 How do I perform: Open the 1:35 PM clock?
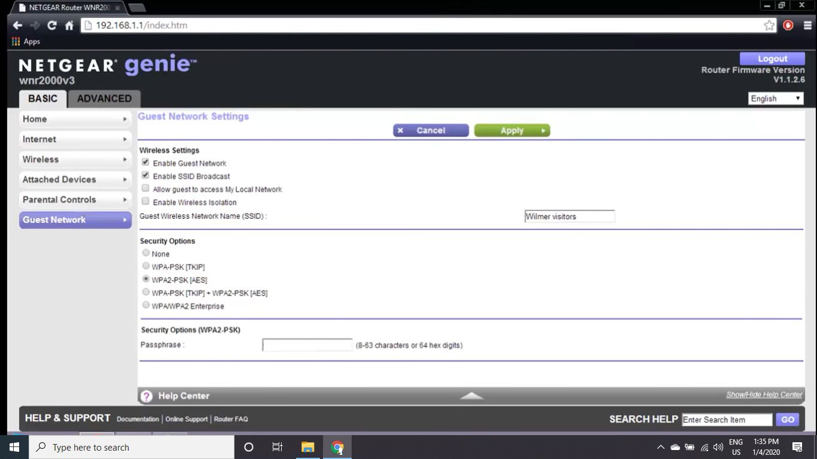pos(766,447)
